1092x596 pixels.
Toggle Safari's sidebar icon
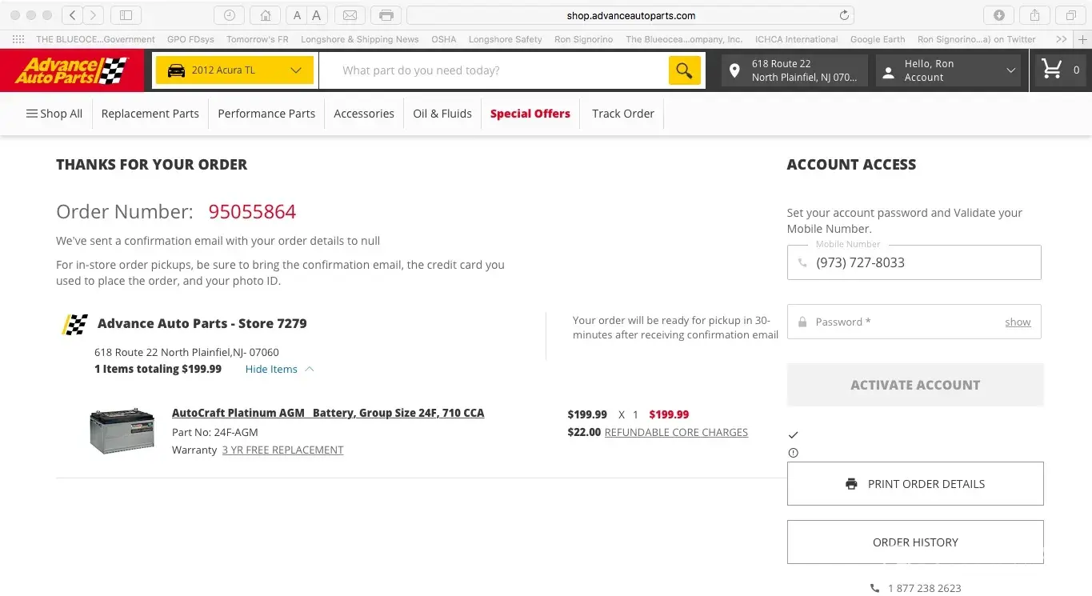[x=126, y=15]
